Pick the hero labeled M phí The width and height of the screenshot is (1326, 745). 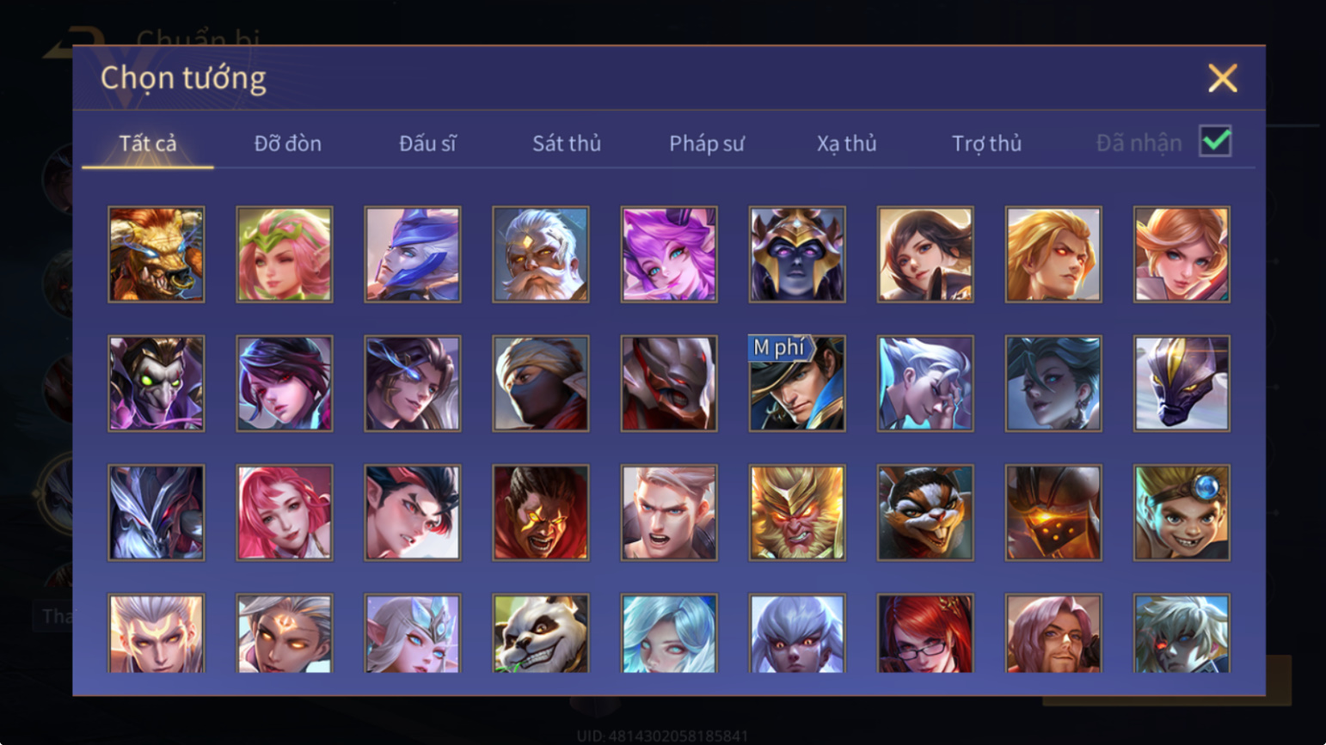pyautogui.click(x=797, y=383)
